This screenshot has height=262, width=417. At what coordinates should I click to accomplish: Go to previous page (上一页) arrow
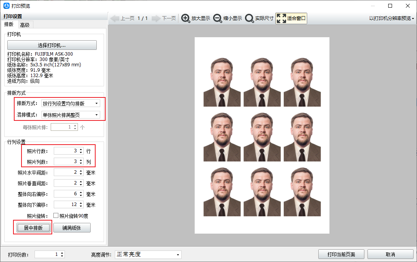tap(115, 18)
